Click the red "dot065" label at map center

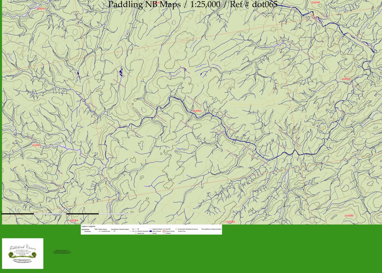click(x=197, y=111)
